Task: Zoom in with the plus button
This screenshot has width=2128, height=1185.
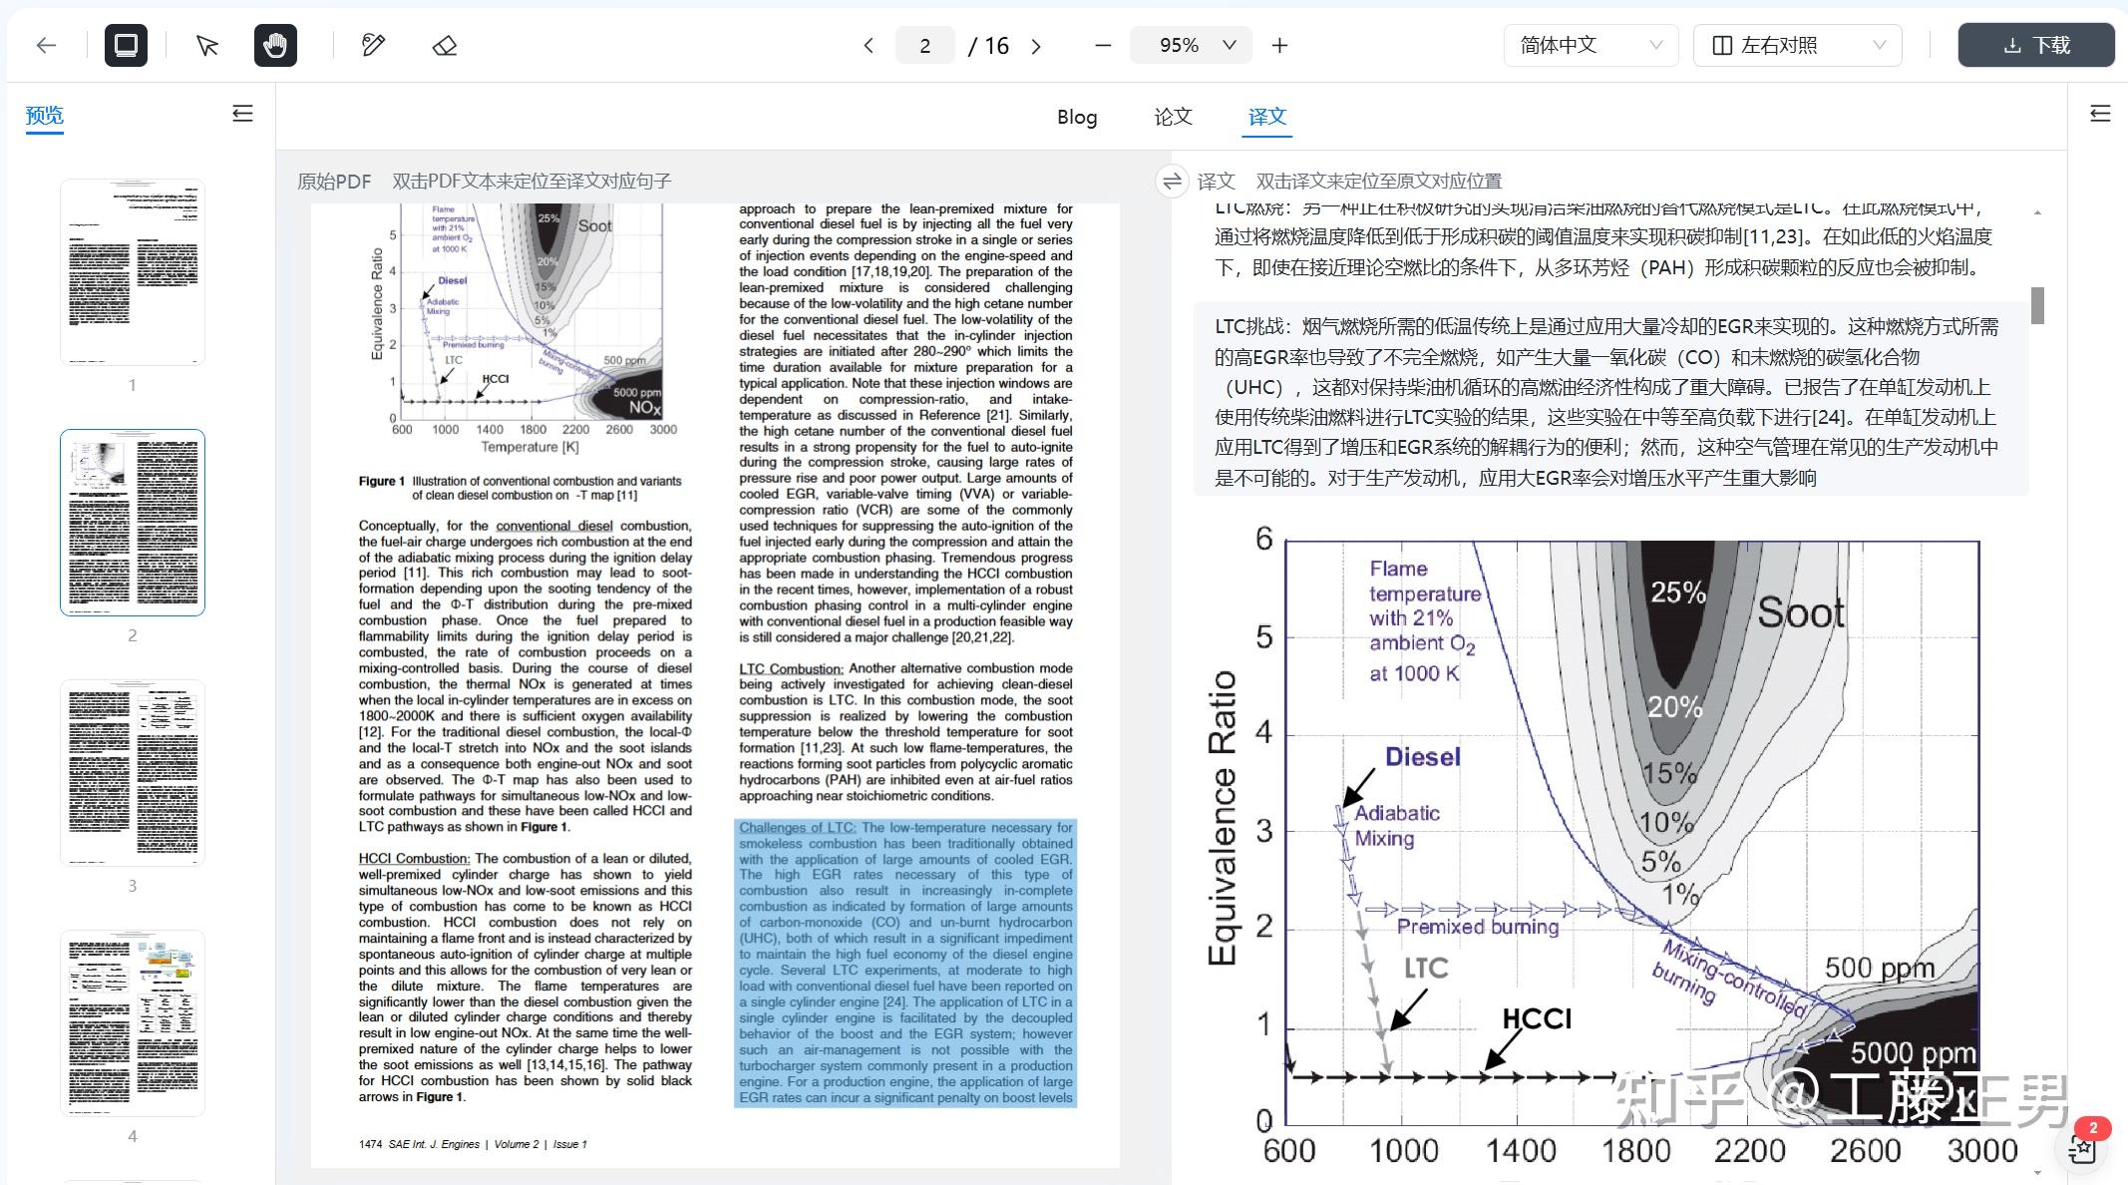Action: (1280, 45)
